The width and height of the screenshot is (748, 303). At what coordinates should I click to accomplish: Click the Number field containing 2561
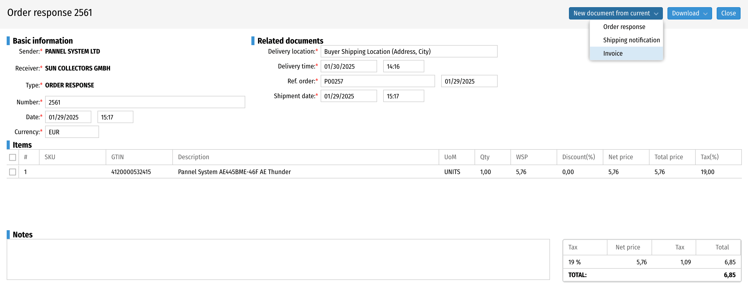coord(145,102)
